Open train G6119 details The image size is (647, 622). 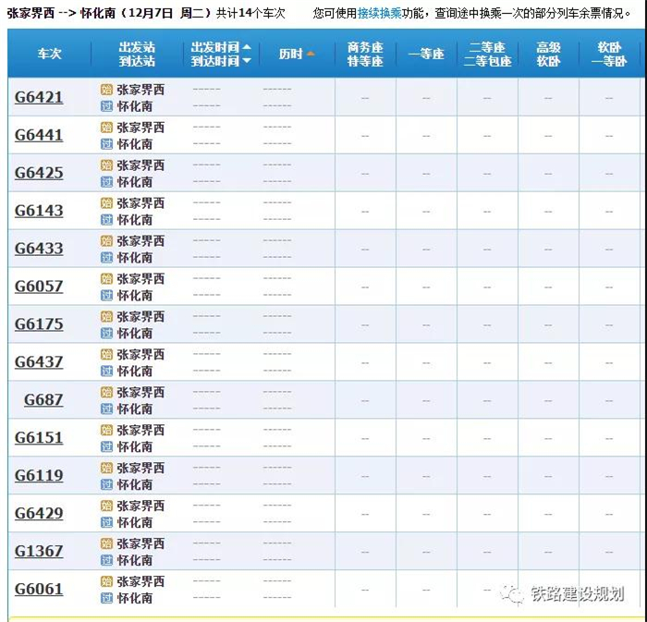39,475
